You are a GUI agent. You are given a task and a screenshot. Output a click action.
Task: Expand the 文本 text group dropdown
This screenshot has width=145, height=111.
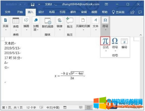pos(96,24)
